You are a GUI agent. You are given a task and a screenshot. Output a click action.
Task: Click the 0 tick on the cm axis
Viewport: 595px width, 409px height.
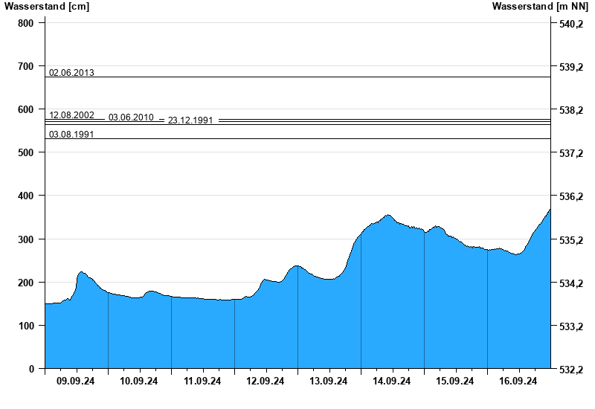(x=31, y=369)
